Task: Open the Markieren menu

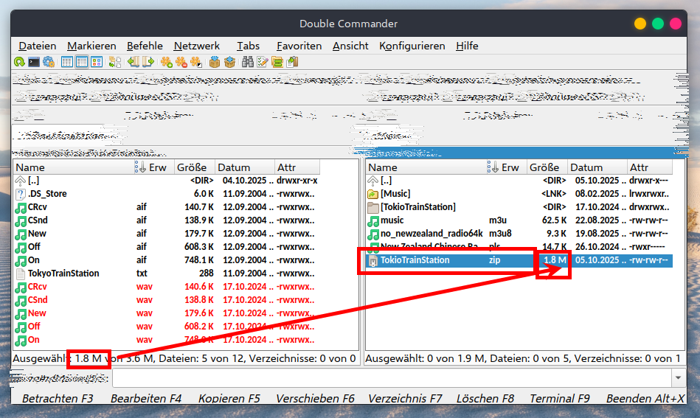Action: [91, 46]
